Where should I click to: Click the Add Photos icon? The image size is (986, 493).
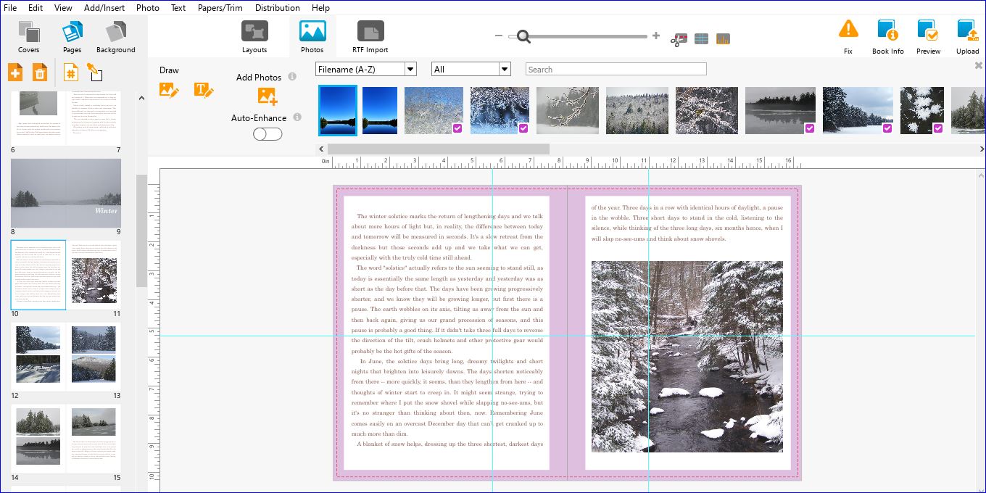coord(267,96)
